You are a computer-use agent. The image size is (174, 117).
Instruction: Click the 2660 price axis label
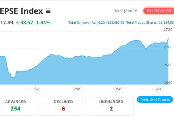[168, 83]
